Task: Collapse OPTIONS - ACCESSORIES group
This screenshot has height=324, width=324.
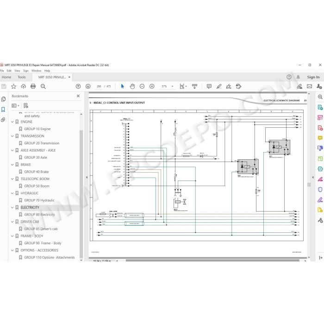Action: [x=12, y=250]
